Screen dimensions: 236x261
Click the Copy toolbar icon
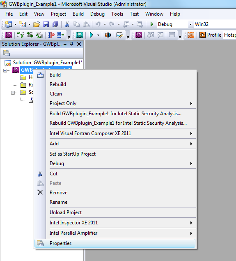tap(76, 24)
